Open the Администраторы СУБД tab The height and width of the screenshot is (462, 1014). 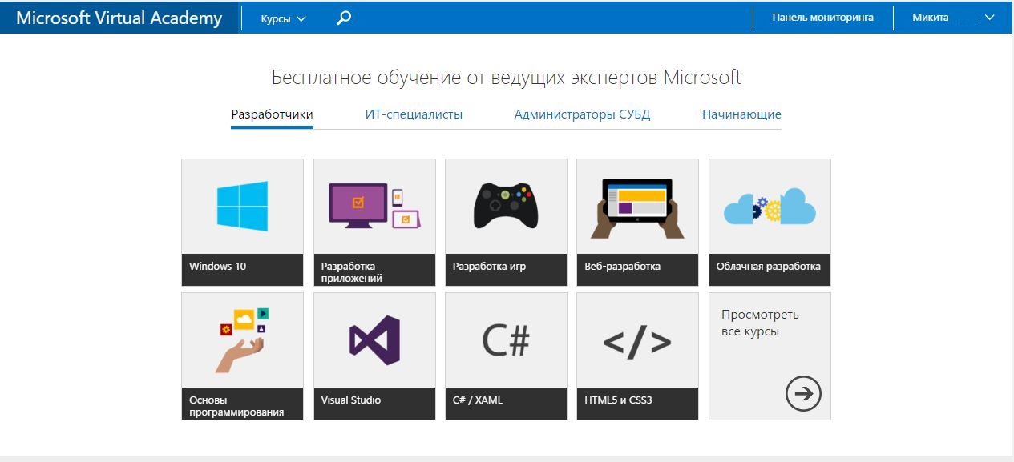point(582,114)
